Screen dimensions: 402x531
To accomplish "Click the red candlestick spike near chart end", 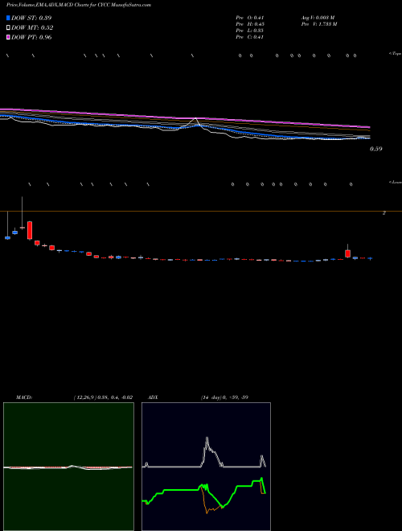I will coord(347,253).
